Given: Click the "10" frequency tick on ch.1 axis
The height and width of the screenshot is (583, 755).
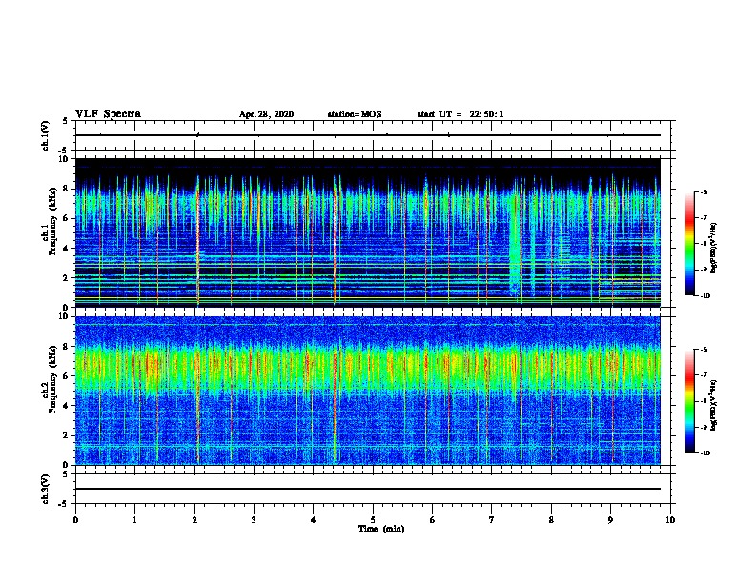Looking at the screenshot, I should (64, 159).
